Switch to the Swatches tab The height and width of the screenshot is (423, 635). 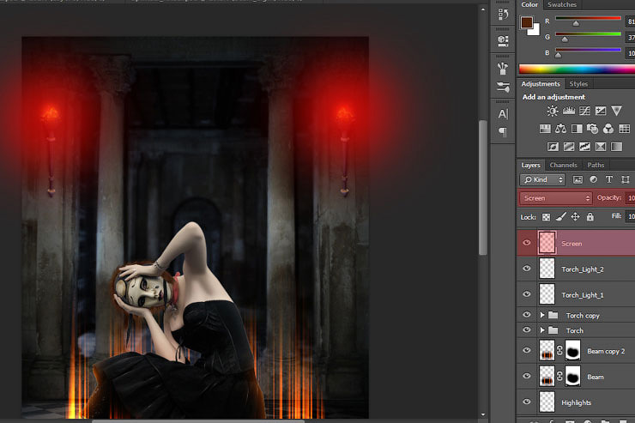coord(562,4)
